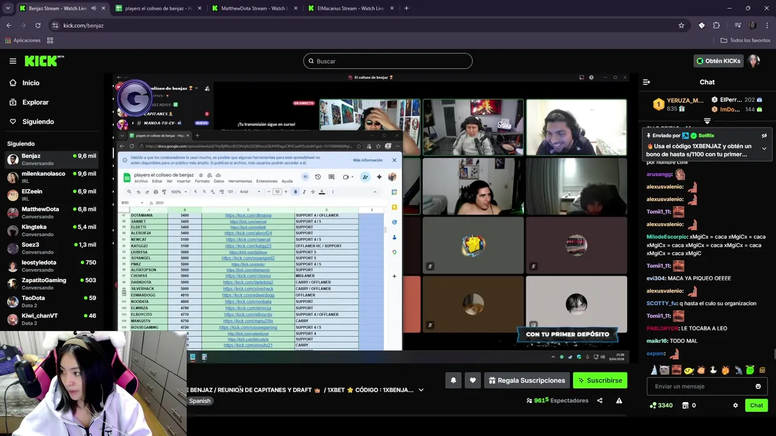This screenshot has height=436, width=776.
Task: Expand the stream title dropdown chevron
Action: pyautogui.click(x=421, y=390)
